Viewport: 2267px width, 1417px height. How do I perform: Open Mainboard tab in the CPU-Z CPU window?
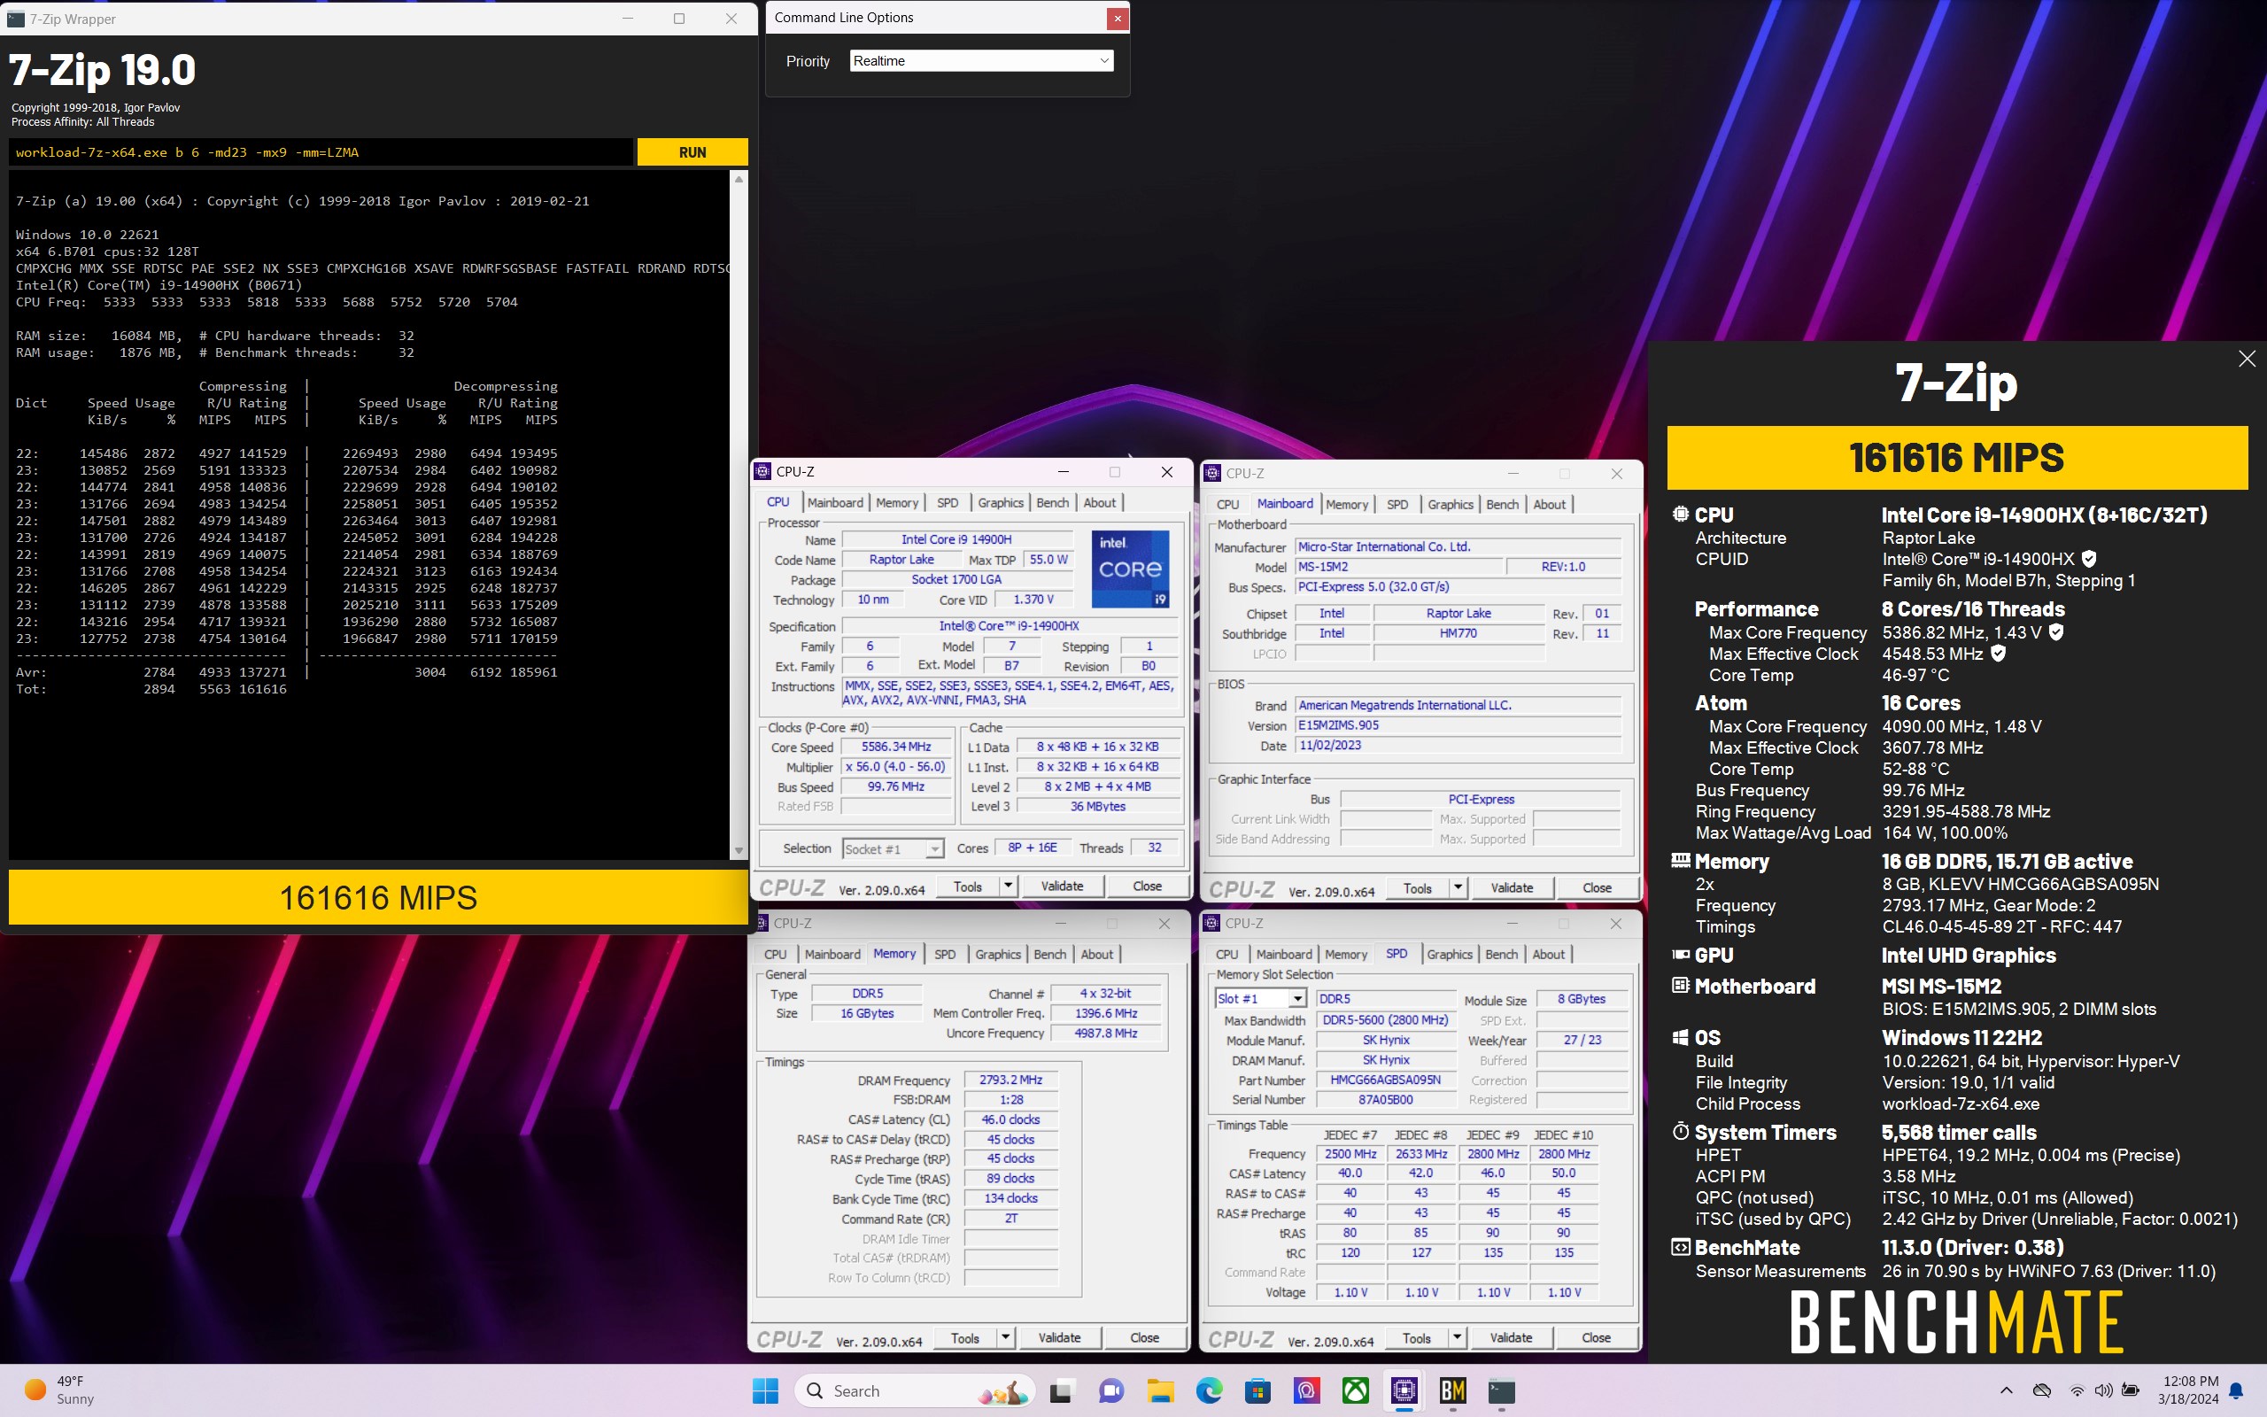[835, 502]
